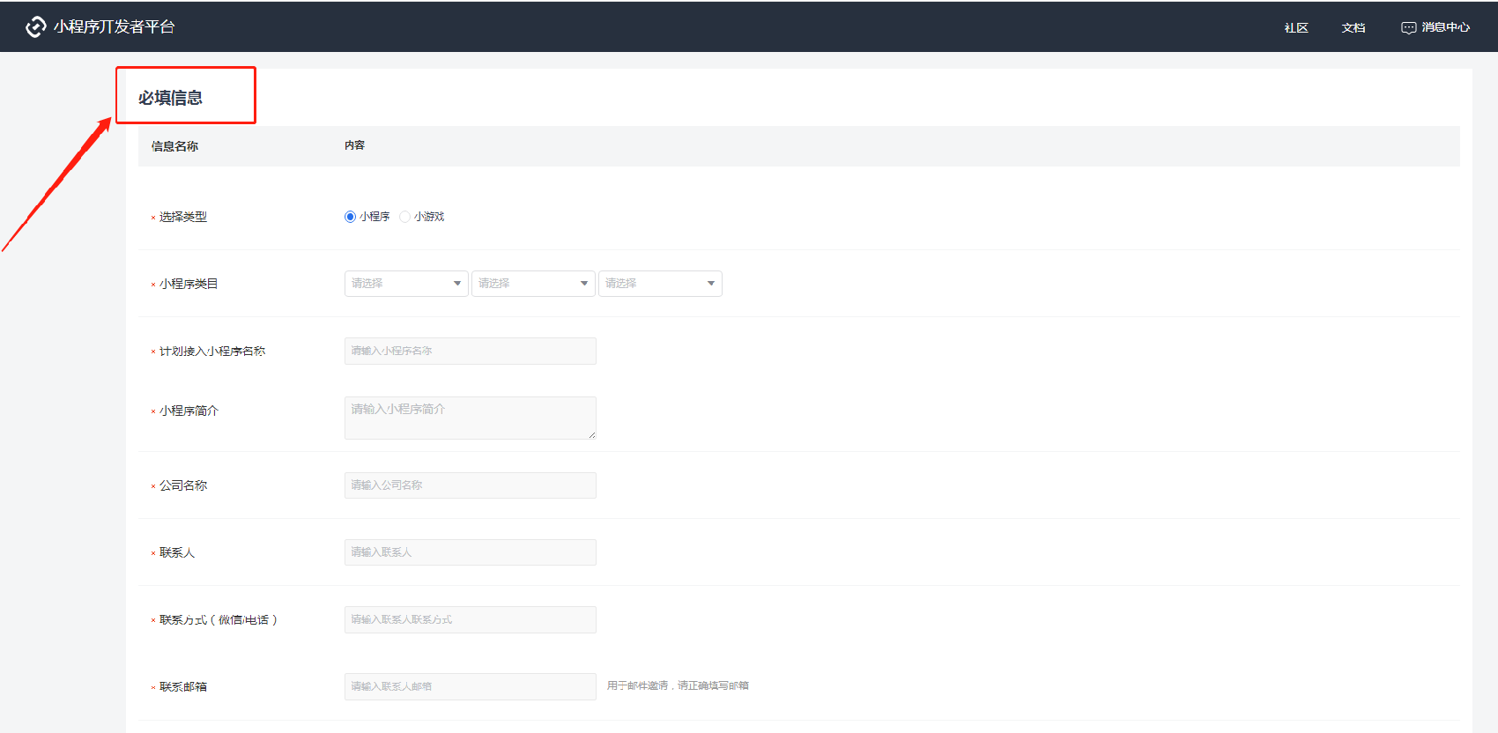Open the second 小程序类目 dropdown

[532, 284]
